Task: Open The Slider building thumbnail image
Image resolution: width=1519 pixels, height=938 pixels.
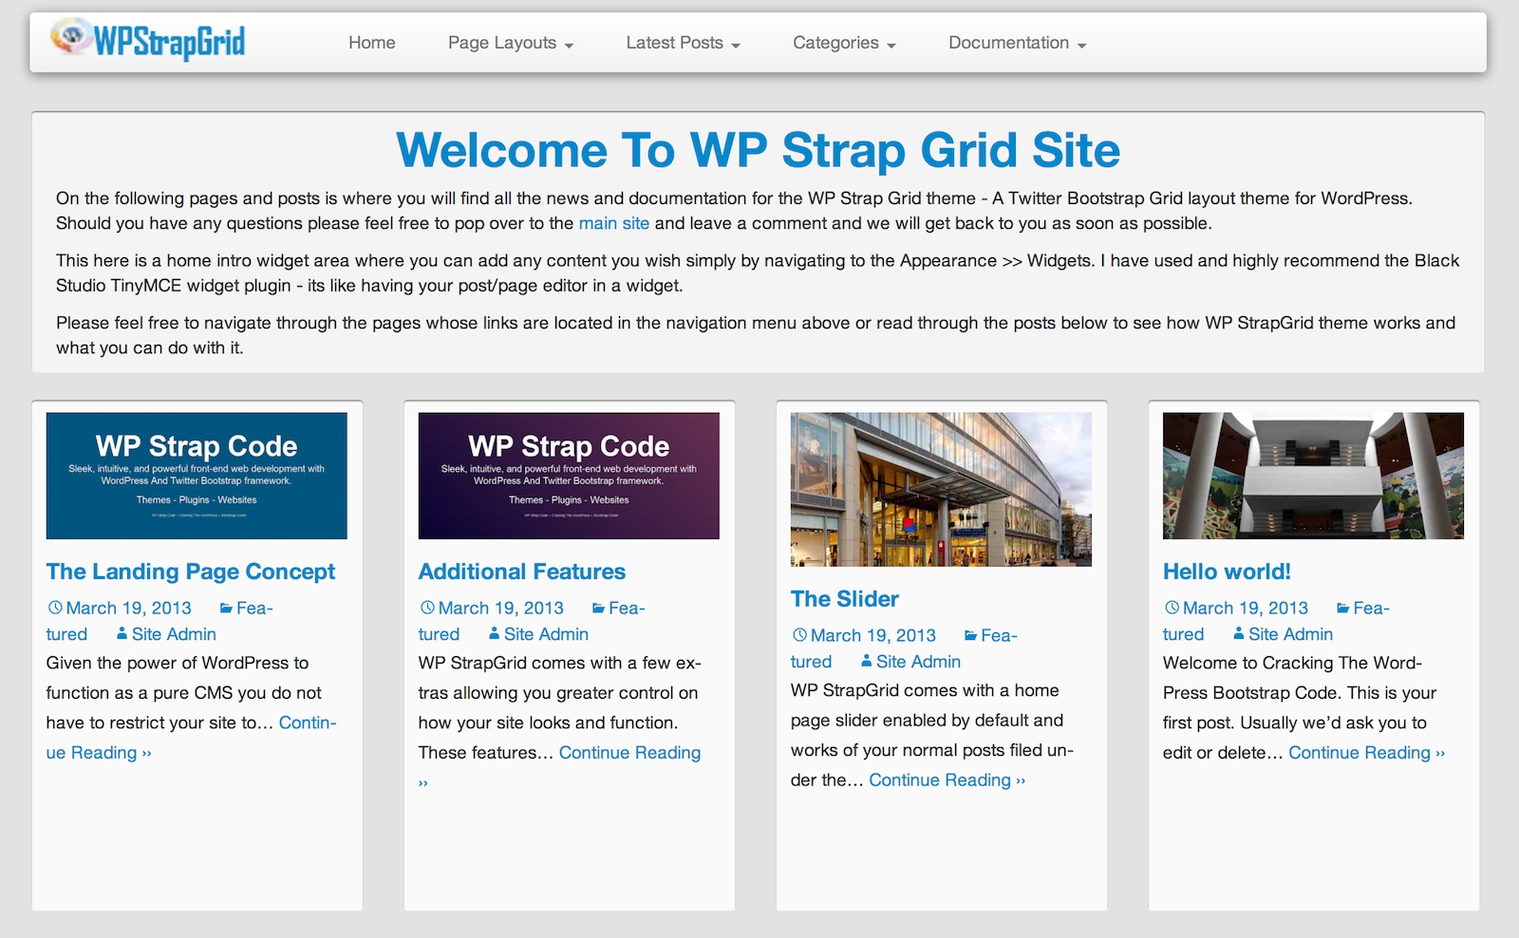Action: click(941, 489)
